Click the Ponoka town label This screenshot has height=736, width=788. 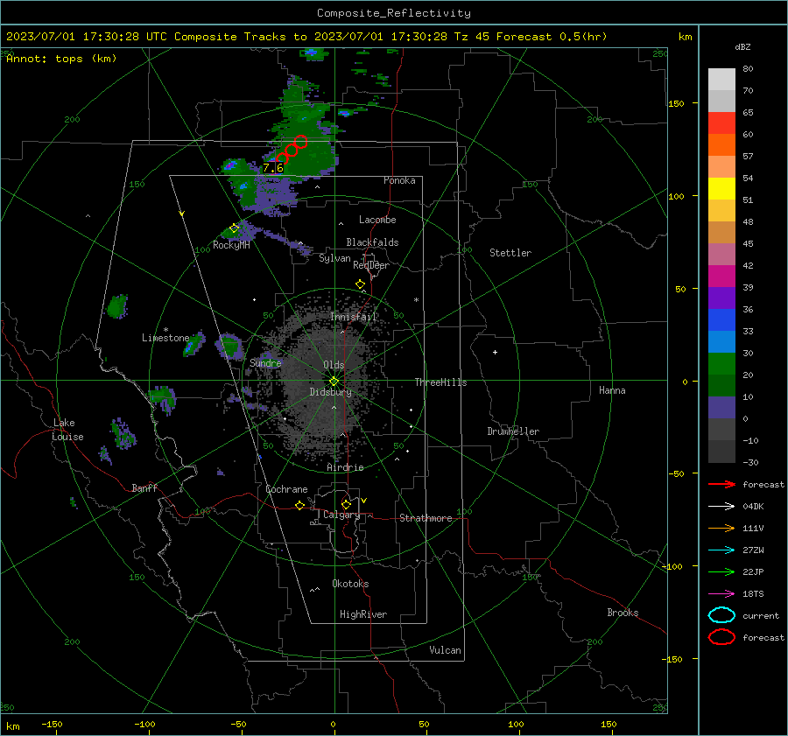(399, 180)
